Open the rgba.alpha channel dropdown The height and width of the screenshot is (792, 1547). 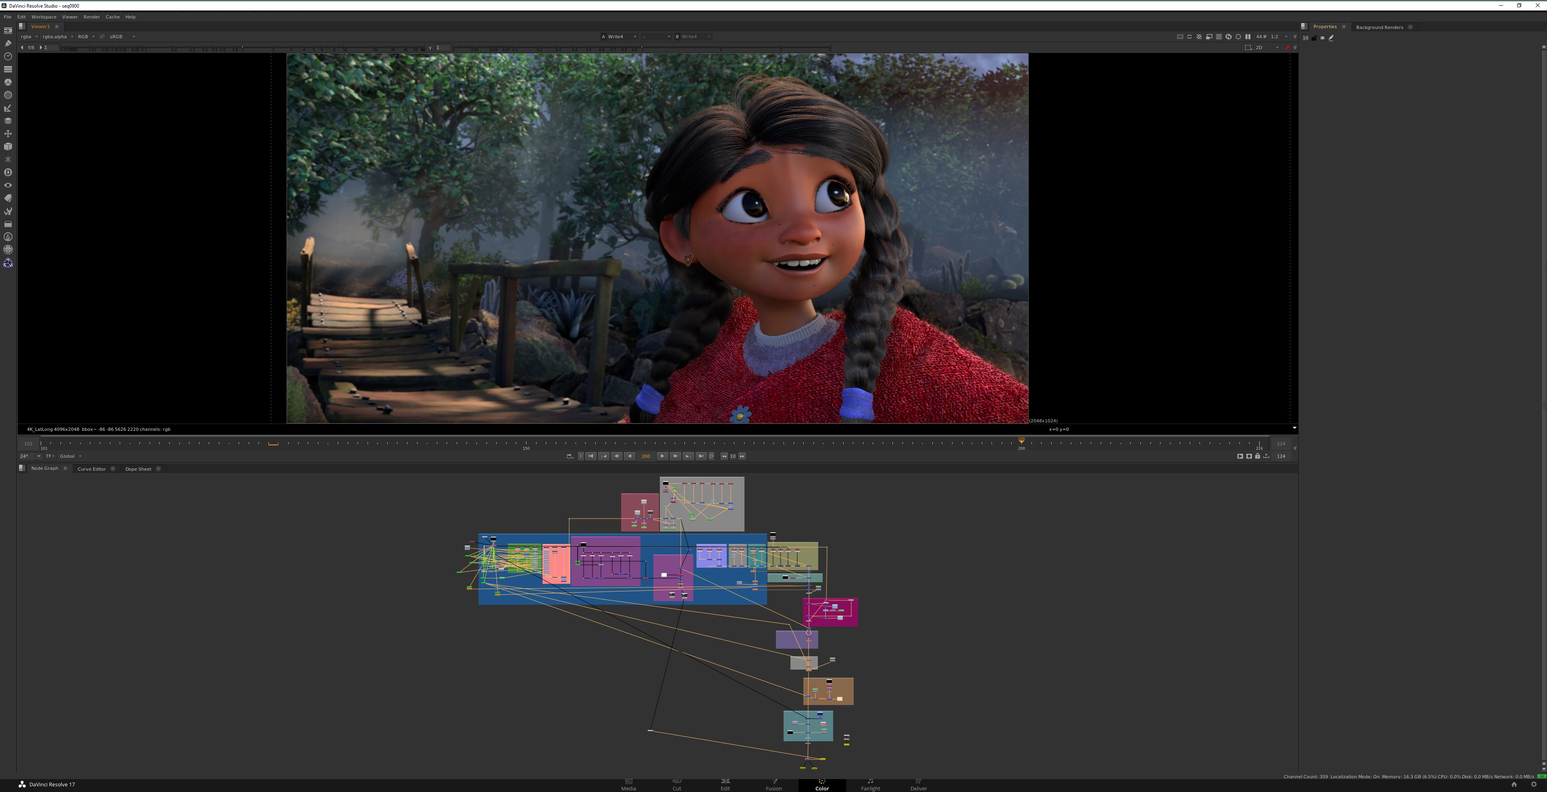pos(58,37)
